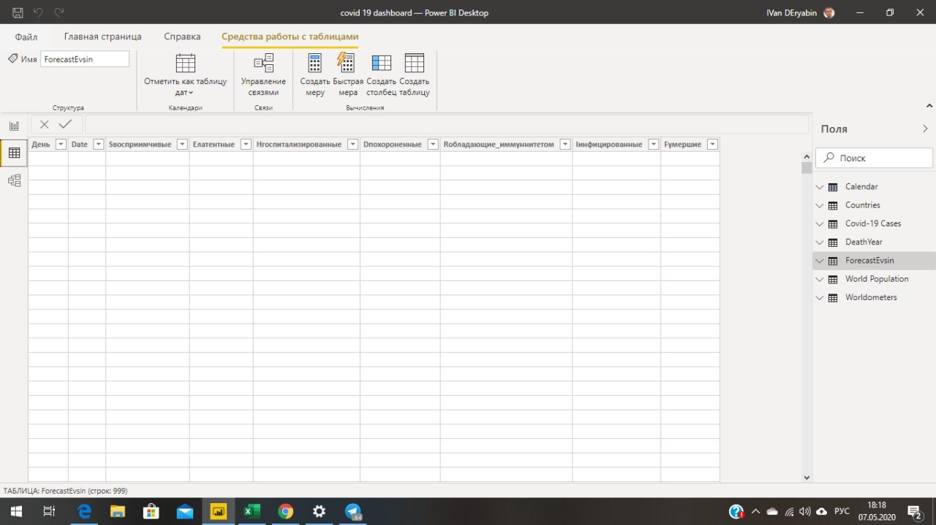The image size is (936, 525).
Task: Click Отметить как таблицу дат calendar icon
Action: pos(186,63)
